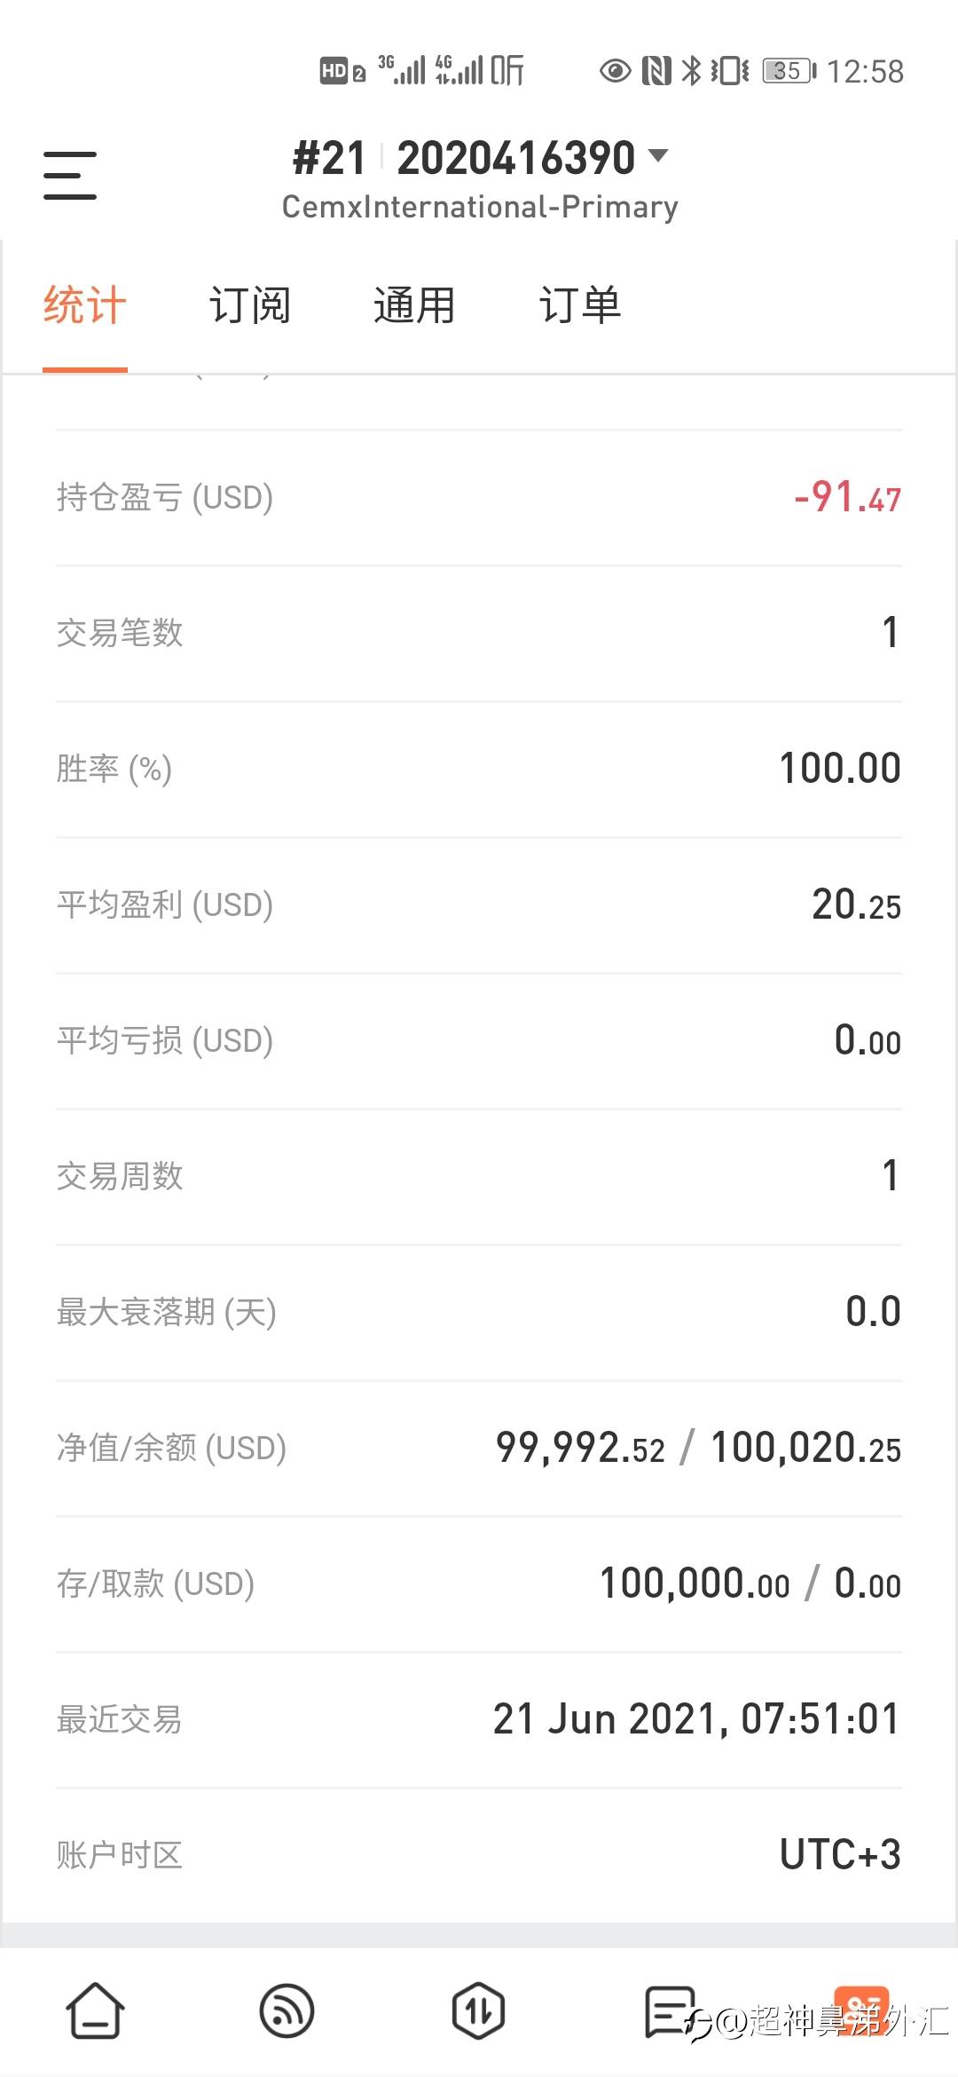Tap the UTC+3 account timezone value
Viewport: 958px width, 2077px height.
[840, 1855]
